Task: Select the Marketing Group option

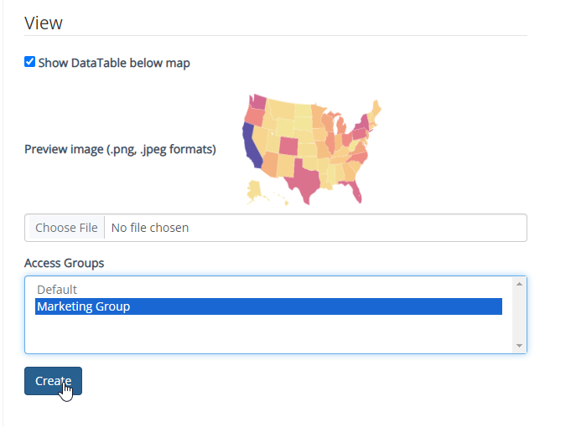Action: [84, 306]
